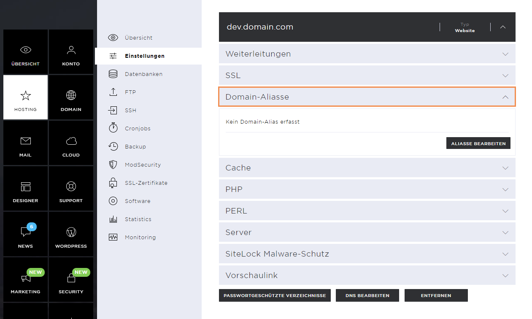
Task: Open the News speech-bubble tile
Action: tap(25, 234)
